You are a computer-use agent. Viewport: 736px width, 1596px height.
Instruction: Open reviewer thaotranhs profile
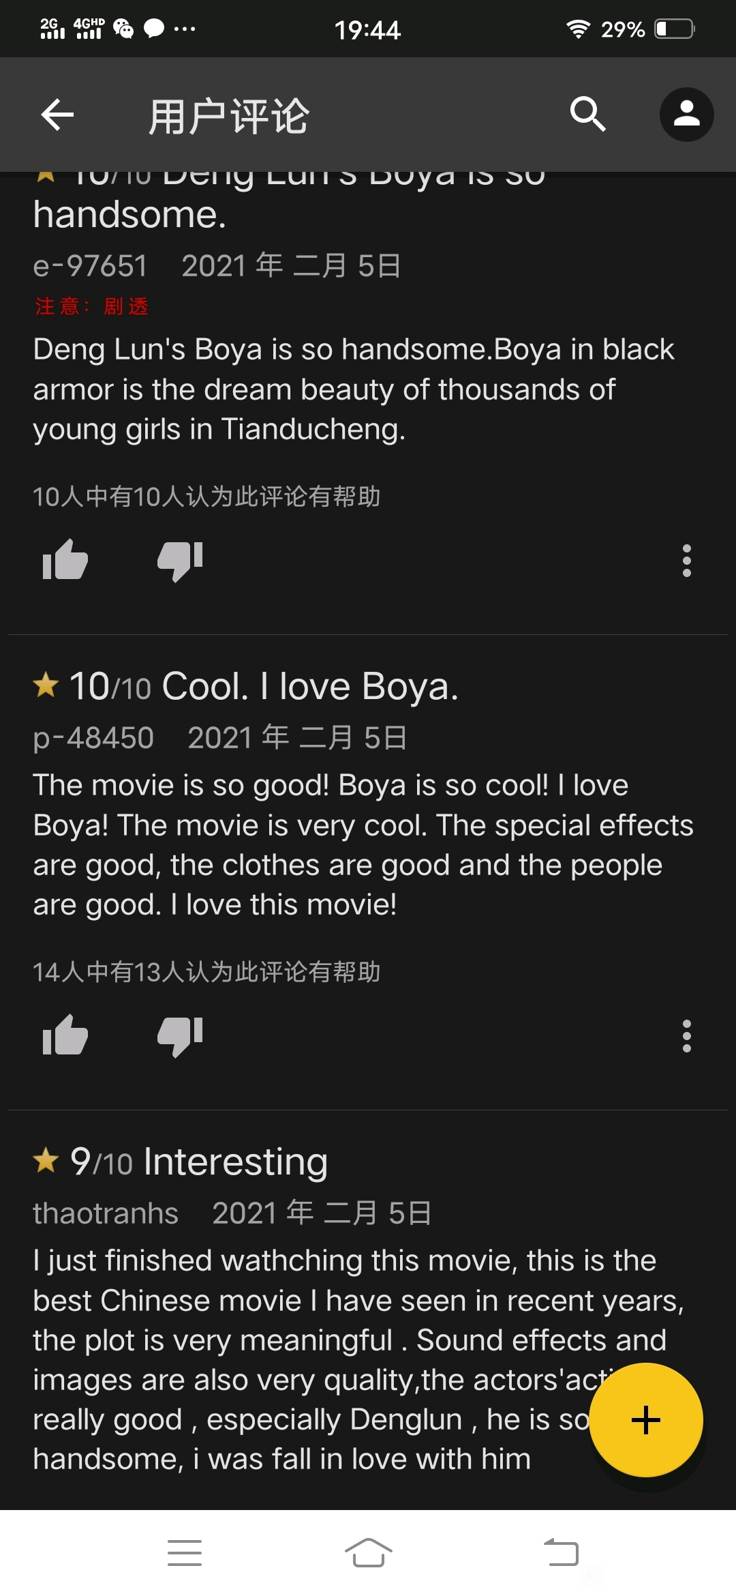click(x=106, y=1213)
